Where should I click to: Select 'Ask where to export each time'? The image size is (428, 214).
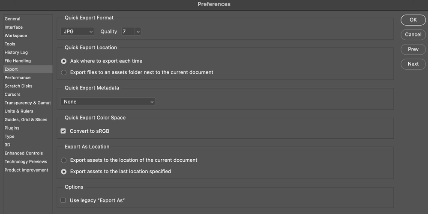[64, 61]
